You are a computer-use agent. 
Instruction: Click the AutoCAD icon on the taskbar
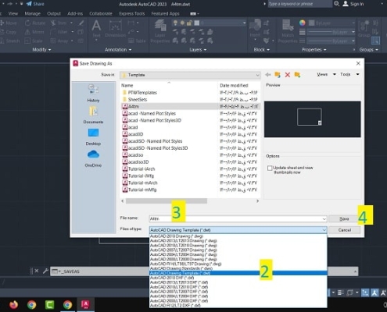click(x=85, y=304)
